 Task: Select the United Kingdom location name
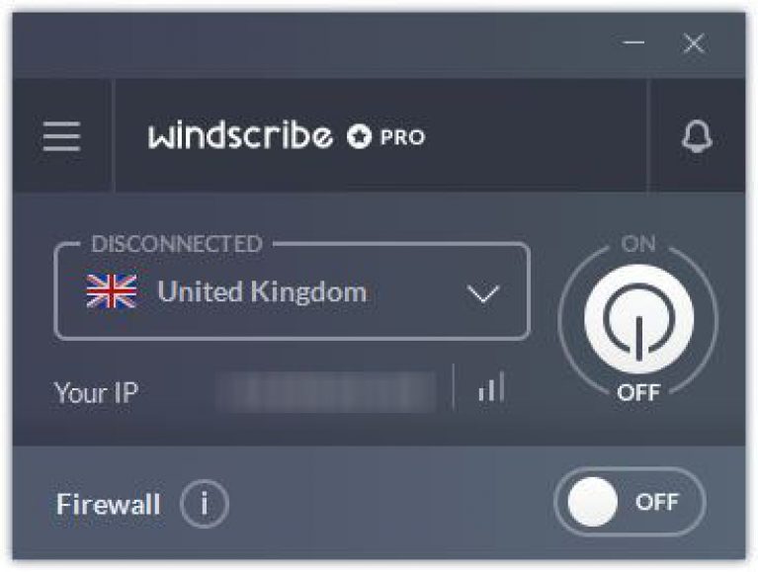pos(262,291)
